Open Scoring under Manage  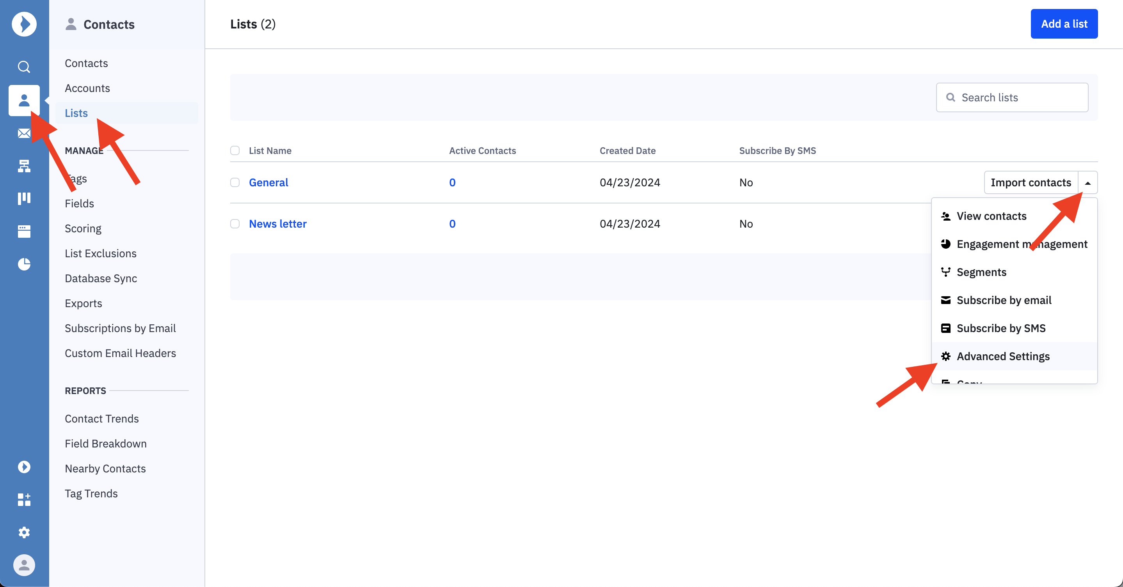(83, 228)
